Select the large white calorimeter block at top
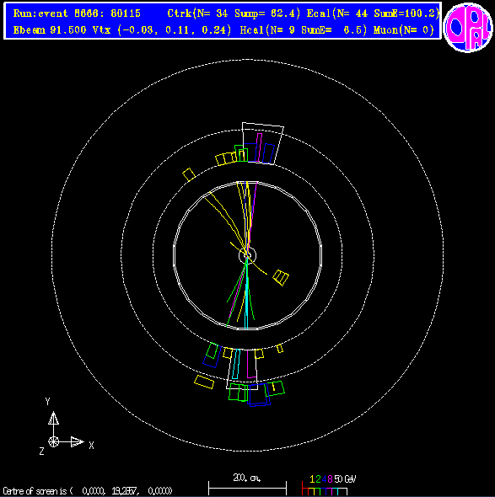 point(262,143)
